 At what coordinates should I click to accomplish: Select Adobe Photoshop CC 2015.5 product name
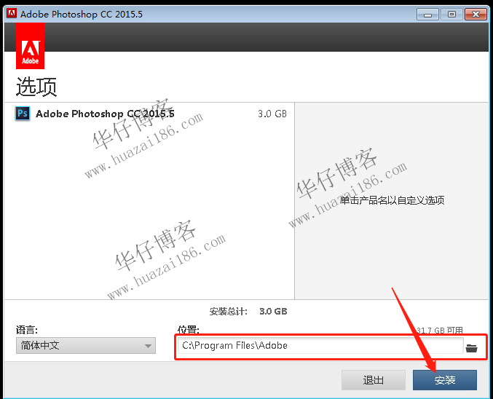point(105,114)
